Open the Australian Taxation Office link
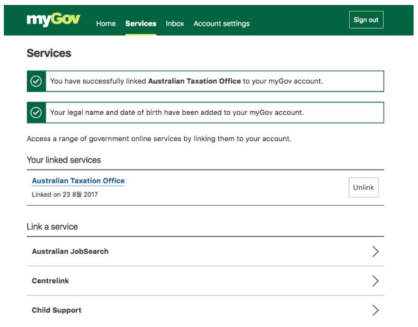Screen dimensions: 418x327 (78, 181)
